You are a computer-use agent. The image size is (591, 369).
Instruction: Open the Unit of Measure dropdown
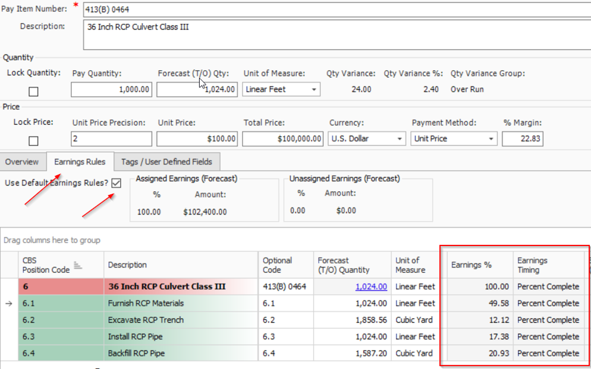point(313,90)
